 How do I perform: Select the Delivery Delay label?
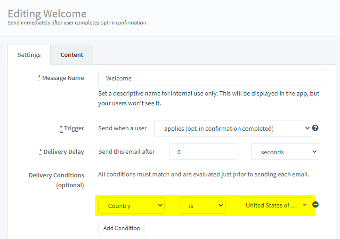click(x=63, y=151)
